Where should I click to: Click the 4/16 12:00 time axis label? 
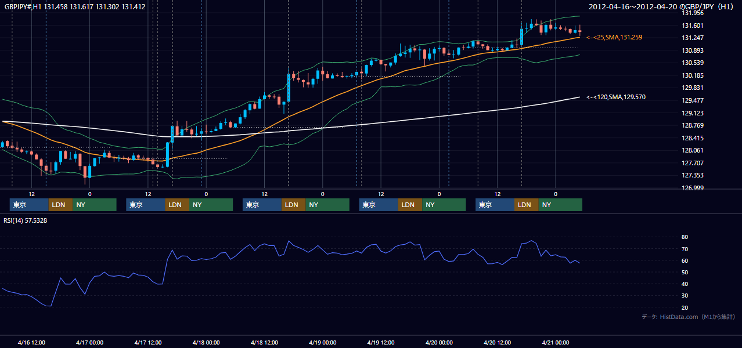(x=32, y=342)
